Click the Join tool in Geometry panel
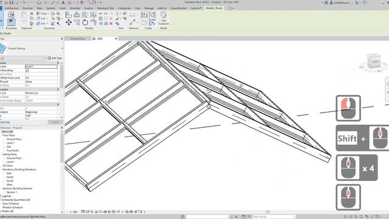This screenshot has height=219, width=389. click(41, 24)
